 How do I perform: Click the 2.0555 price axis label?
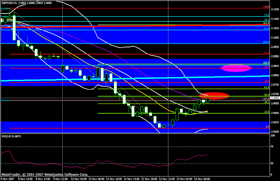[x=275, y=122]
